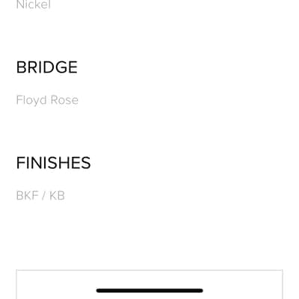Click the word Floyd in bridge spec
The image size is (299, 299).
(x=31, y=100)
